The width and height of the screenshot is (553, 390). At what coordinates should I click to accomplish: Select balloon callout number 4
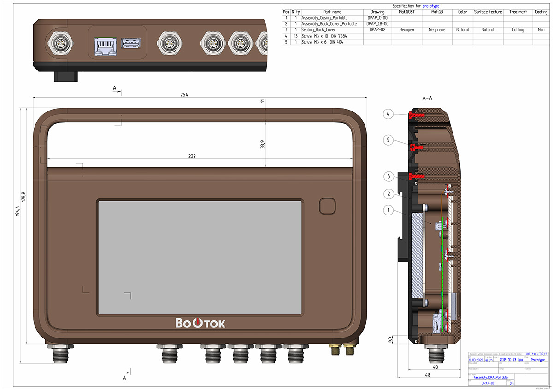(x=388, y=113)
